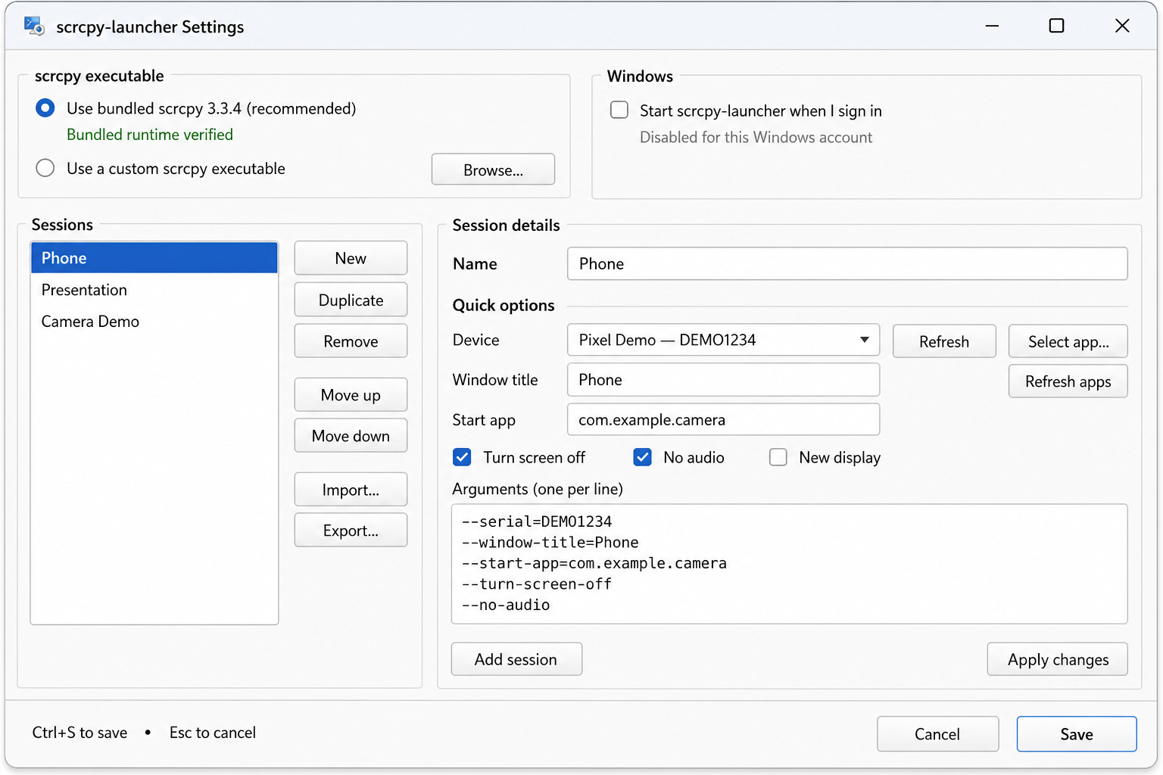1163x775 pixels.
Task: Open the Device dropdown list
Action: [723, 340]
